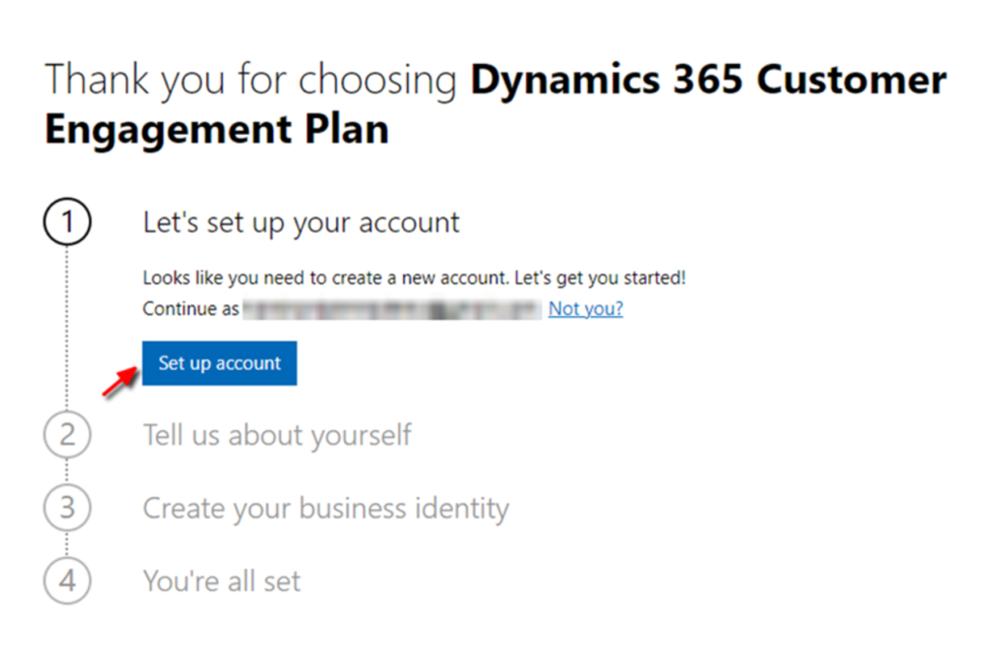Click the Create your business identity step
The image size is (992, 658).
click(x=325, y=509)
